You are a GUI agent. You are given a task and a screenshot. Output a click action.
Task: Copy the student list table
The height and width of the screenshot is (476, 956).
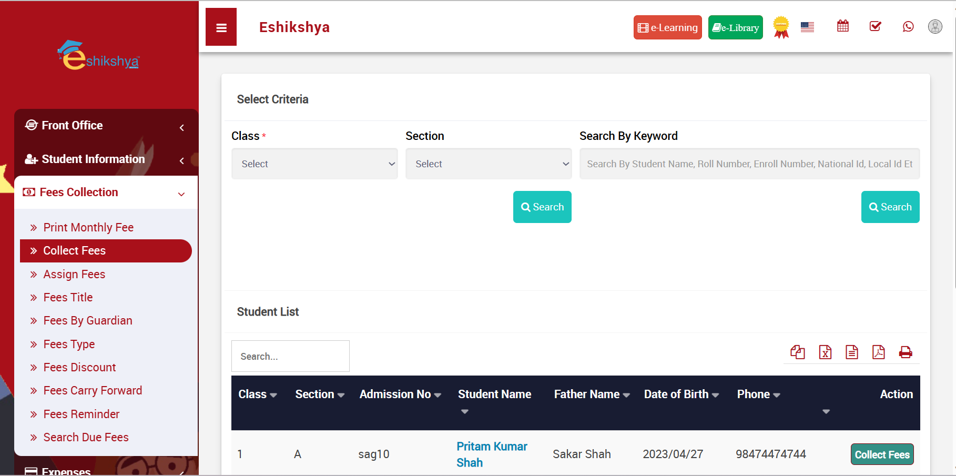(798, 352)
